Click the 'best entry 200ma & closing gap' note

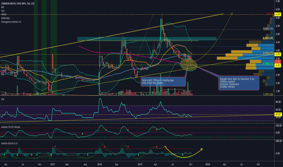(x=163, y=81)
